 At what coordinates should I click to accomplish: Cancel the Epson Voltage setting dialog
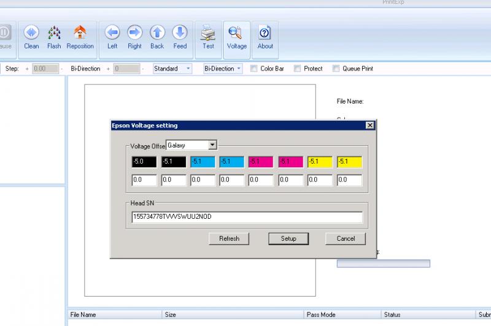[x=346, y=238]
